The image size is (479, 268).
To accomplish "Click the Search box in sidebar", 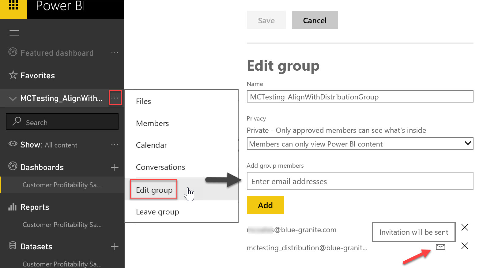I will click(x=62, y=122).
